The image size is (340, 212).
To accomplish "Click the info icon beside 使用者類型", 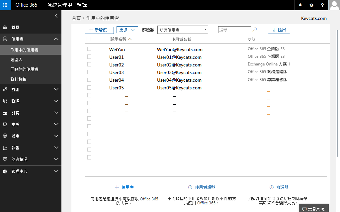I will pyautogui.click(x=190, y=187).
